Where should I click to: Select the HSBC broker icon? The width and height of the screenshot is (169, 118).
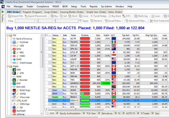pos(14,56)
